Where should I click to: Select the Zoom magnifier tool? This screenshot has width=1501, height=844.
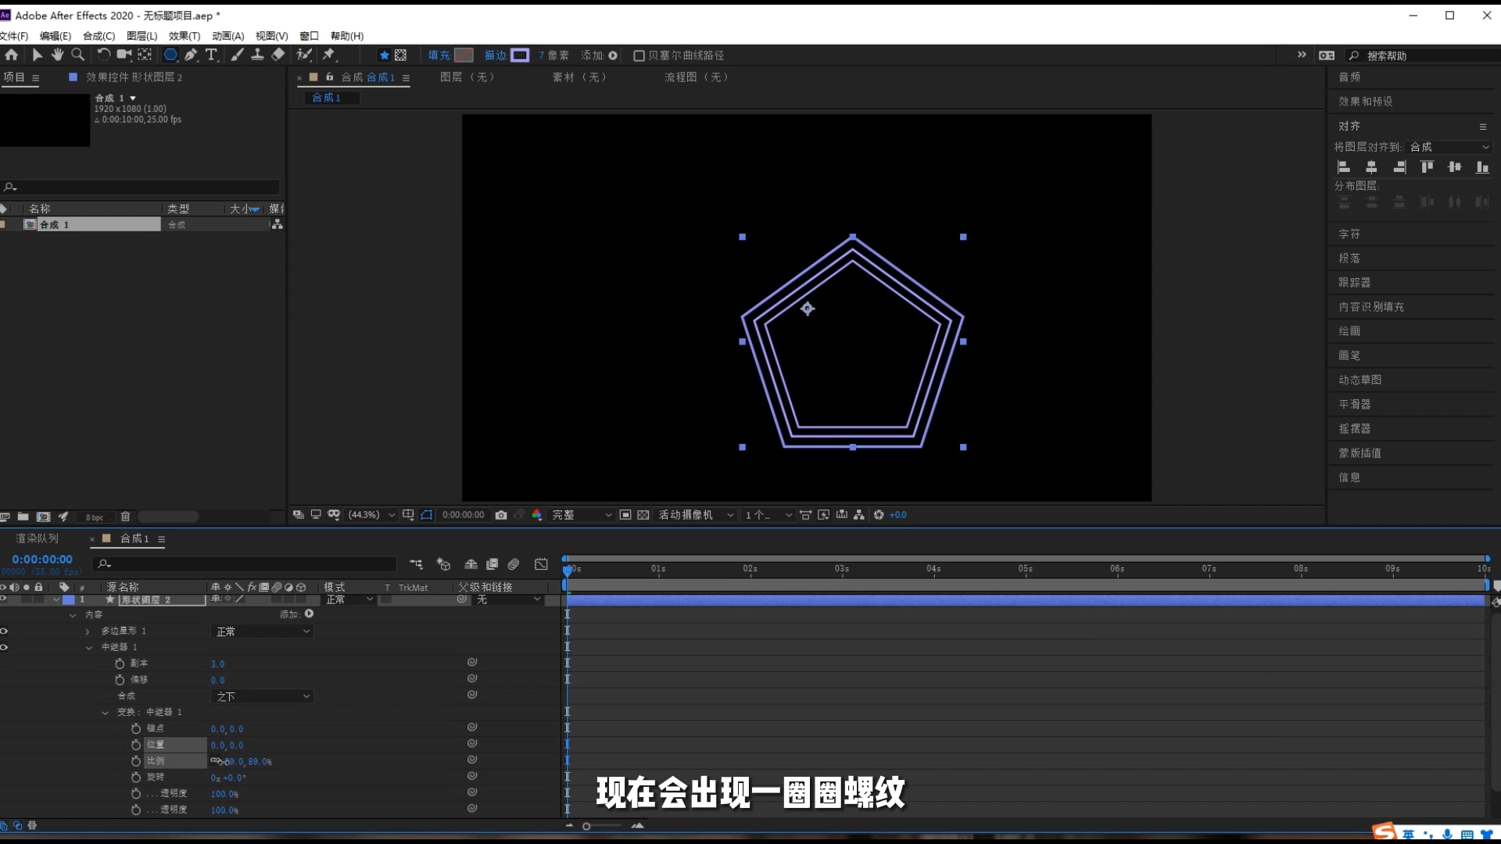coord(78,55)
